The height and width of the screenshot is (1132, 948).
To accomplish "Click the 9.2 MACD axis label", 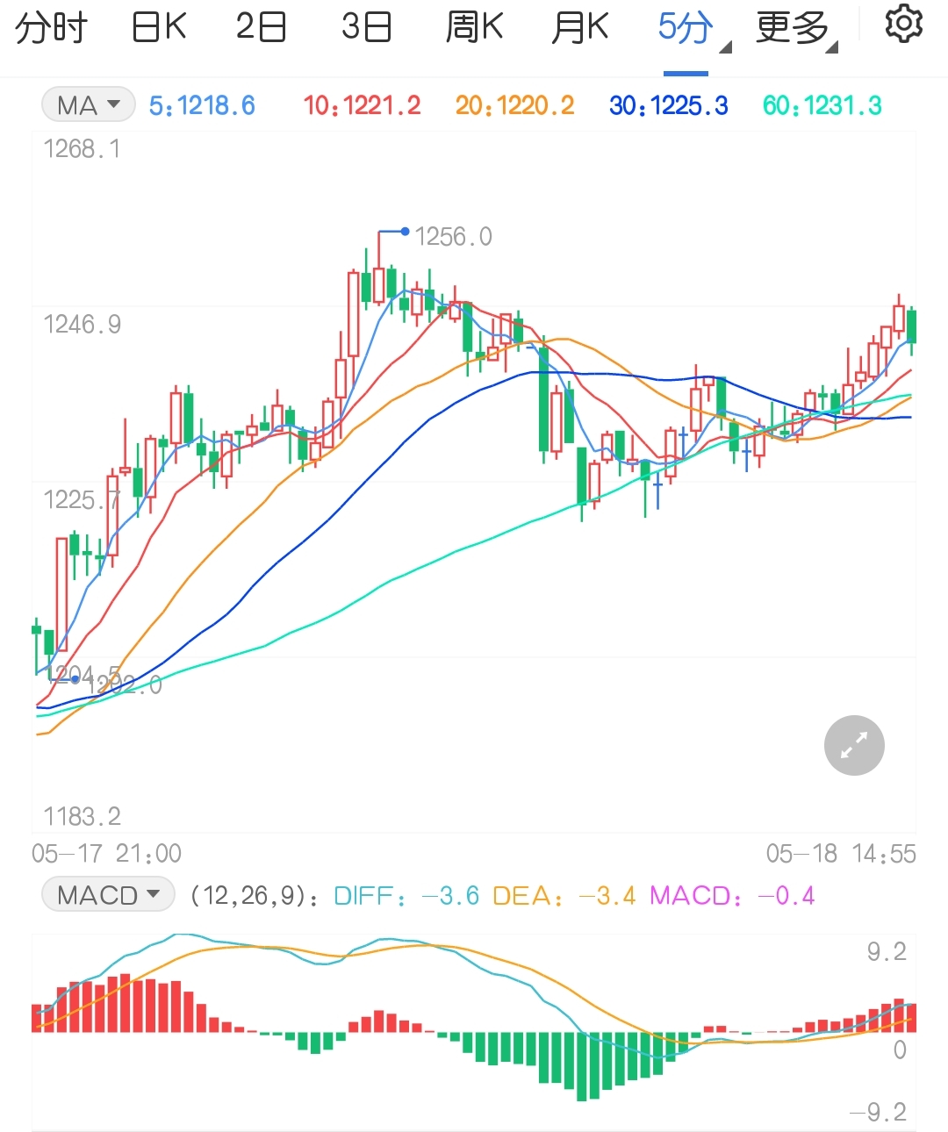I will (887, 952).
